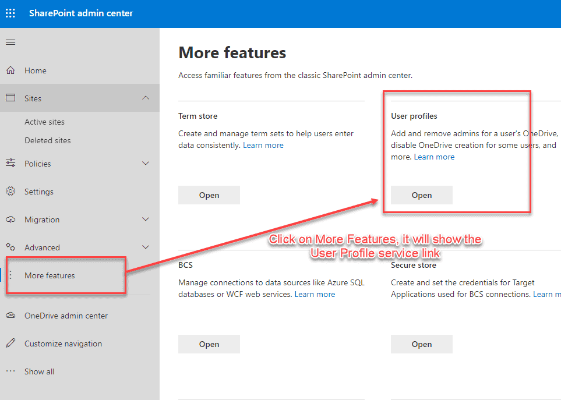Click the Migration cloud icon

10,220
